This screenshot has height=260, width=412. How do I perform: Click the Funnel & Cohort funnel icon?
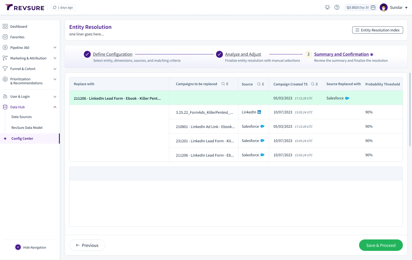[5, 69]
